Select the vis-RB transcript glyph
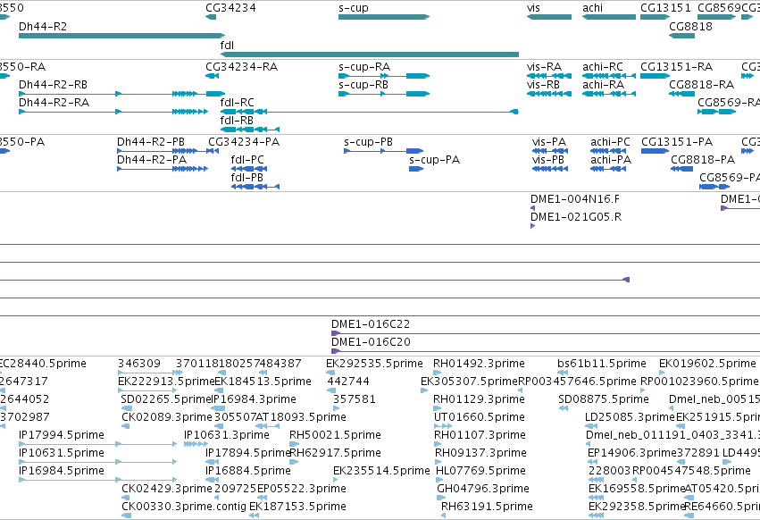Screen dimensions: 760x520 (x=549, y=94)
